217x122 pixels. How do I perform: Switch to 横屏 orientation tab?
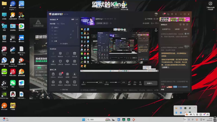click(x=73, y=20)
